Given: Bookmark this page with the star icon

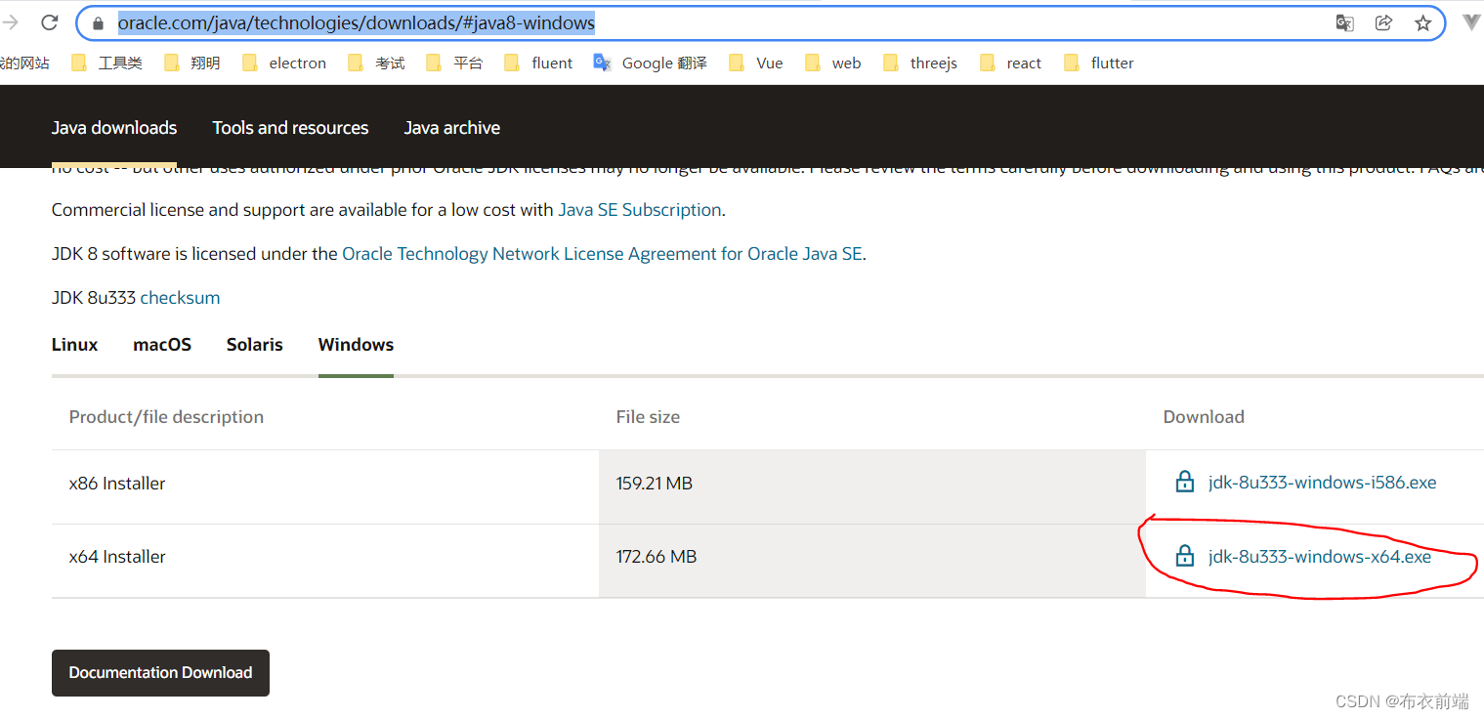Looking at the screenshot, I should tap(1422, 23).
